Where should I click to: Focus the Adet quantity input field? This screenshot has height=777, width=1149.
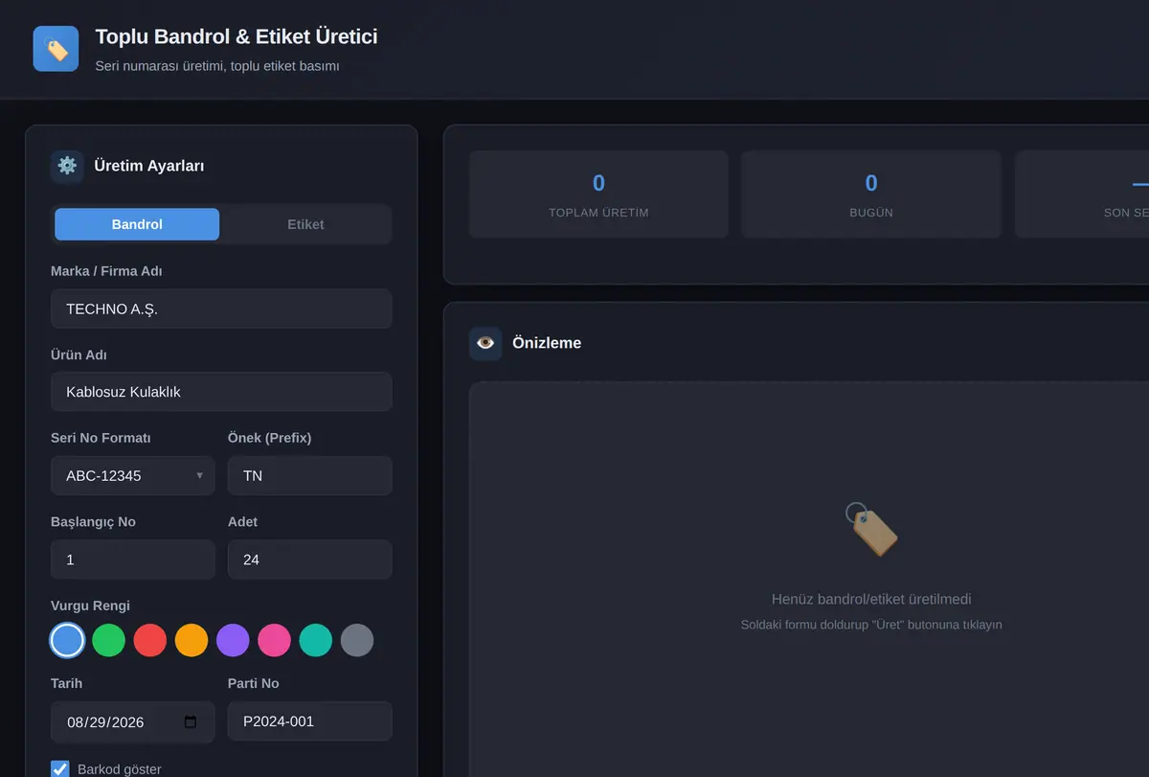click(x=310, y=560)
